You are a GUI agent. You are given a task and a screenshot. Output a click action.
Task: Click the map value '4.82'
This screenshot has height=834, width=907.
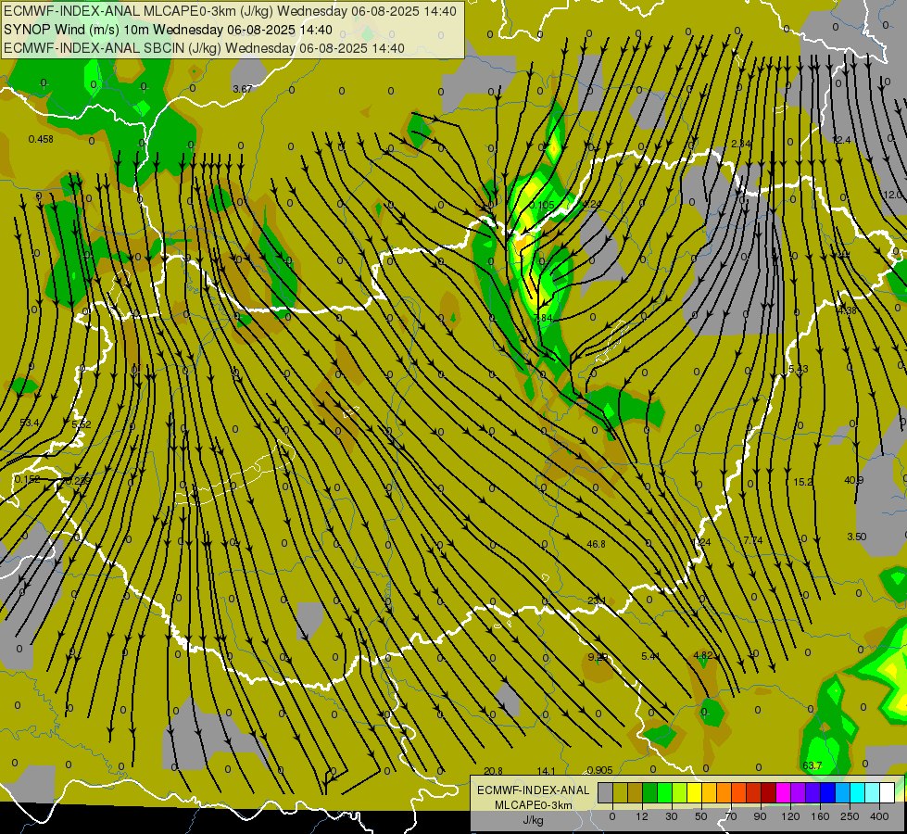[x=703, y=655]
